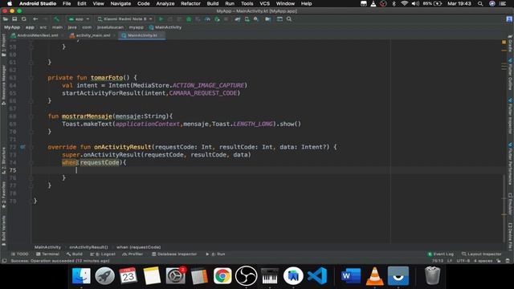Click the Save All toolbar icon
The height and width of the screenshot is (289, 514).
click(14, 19)
